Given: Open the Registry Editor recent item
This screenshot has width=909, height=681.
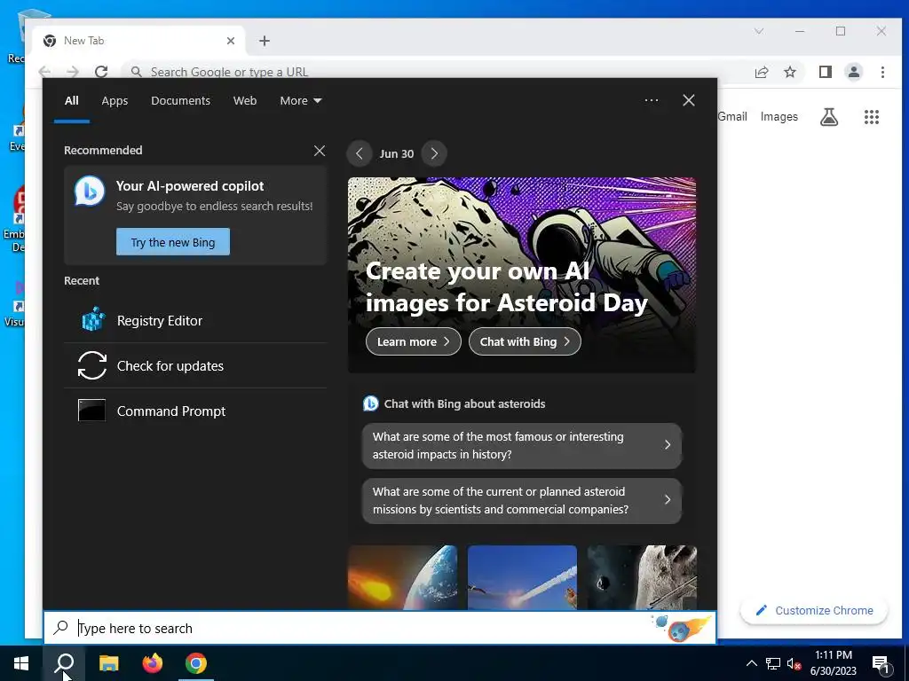Looking at the screenshot, I should (x=195, y=320).
